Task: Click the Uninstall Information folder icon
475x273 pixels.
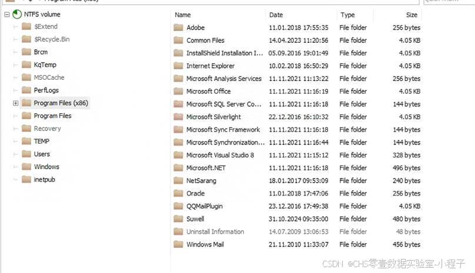Action: tap(179, 231)
